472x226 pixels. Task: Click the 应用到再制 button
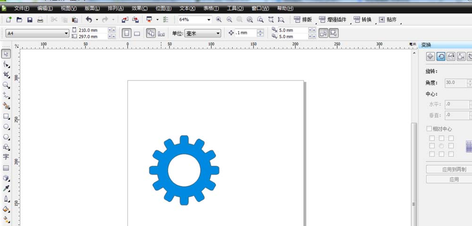[449, 169]
